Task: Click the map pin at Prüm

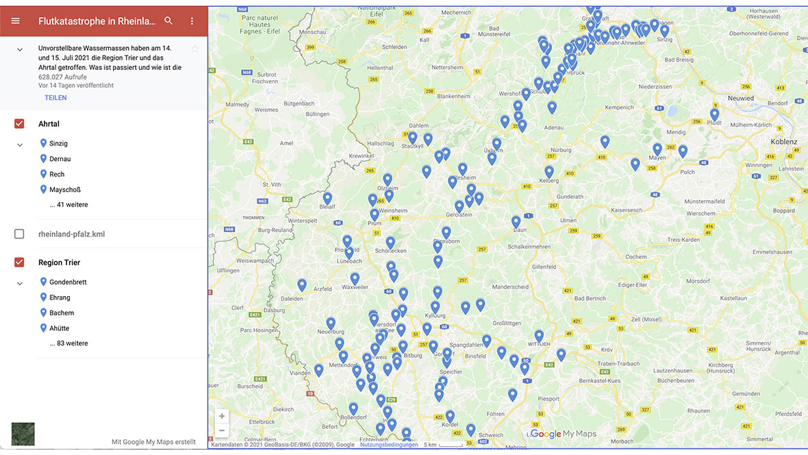Action: [x=375, y=214]
